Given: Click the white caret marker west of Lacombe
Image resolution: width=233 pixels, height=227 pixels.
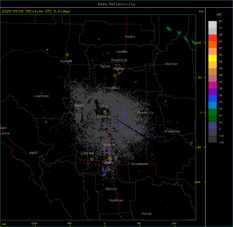Looking at the screenshot, I should pyautogui.click(x=107, y=53).
